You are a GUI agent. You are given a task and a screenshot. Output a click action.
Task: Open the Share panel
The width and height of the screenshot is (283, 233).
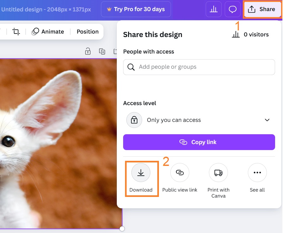click(x=262, y=9)
